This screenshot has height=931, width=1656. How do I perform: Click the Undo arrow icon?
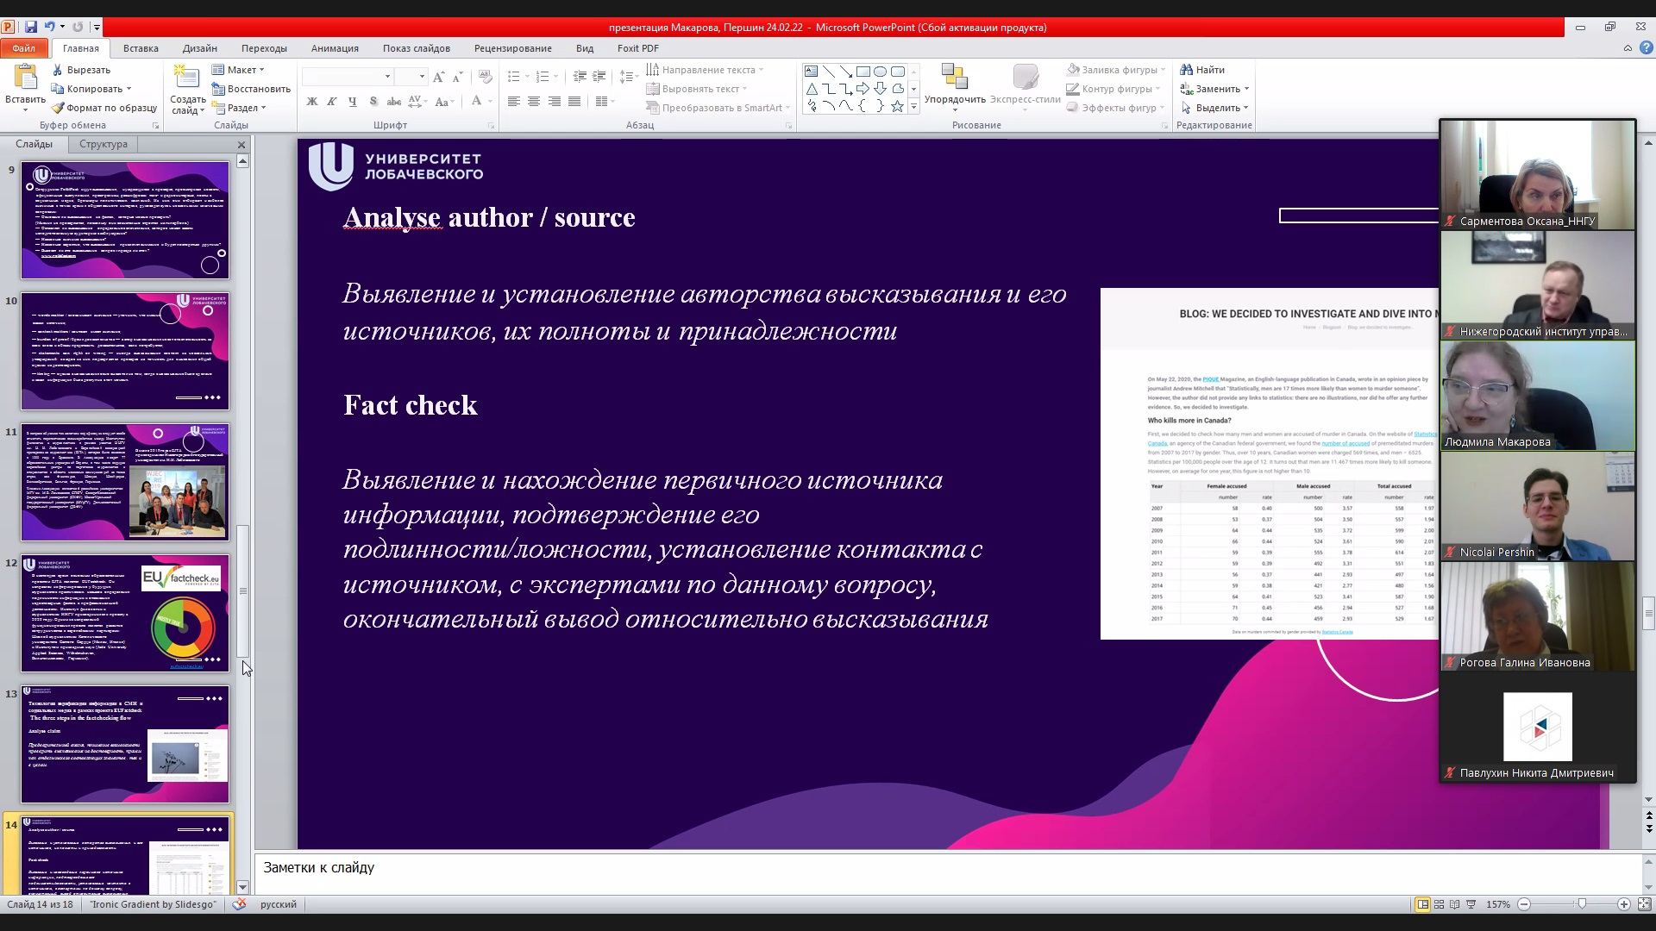point(50,27)
